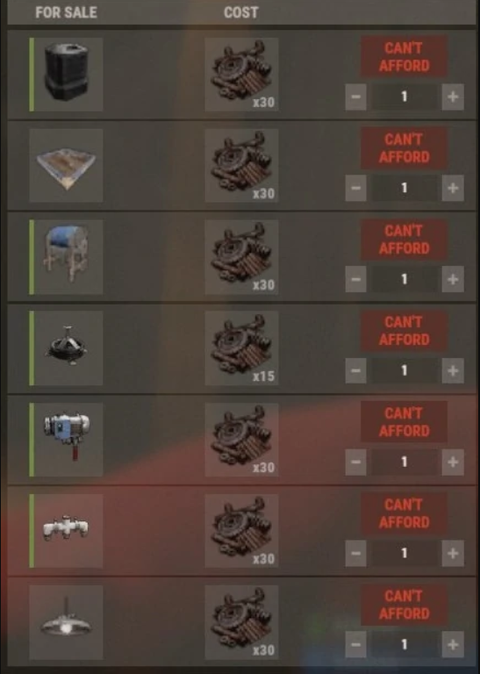Select the white fluid splitter item
This screenshot has height=674, width=480.
tap(66, 531)
